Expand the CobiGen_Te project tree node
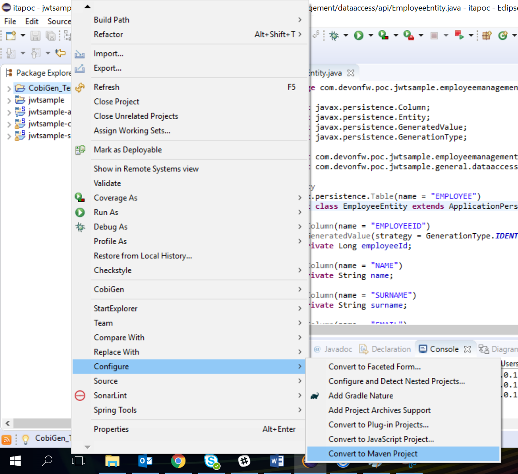The image size is (518, 474). (9, 88)
